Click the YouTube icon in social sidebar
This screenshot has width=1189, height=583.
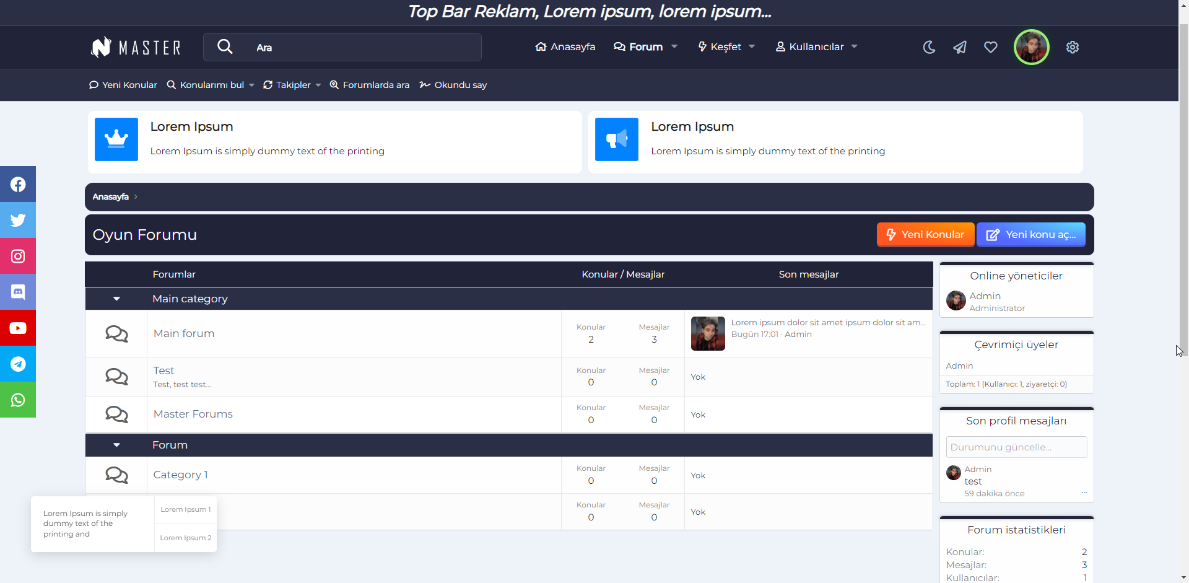click(18, 328)
